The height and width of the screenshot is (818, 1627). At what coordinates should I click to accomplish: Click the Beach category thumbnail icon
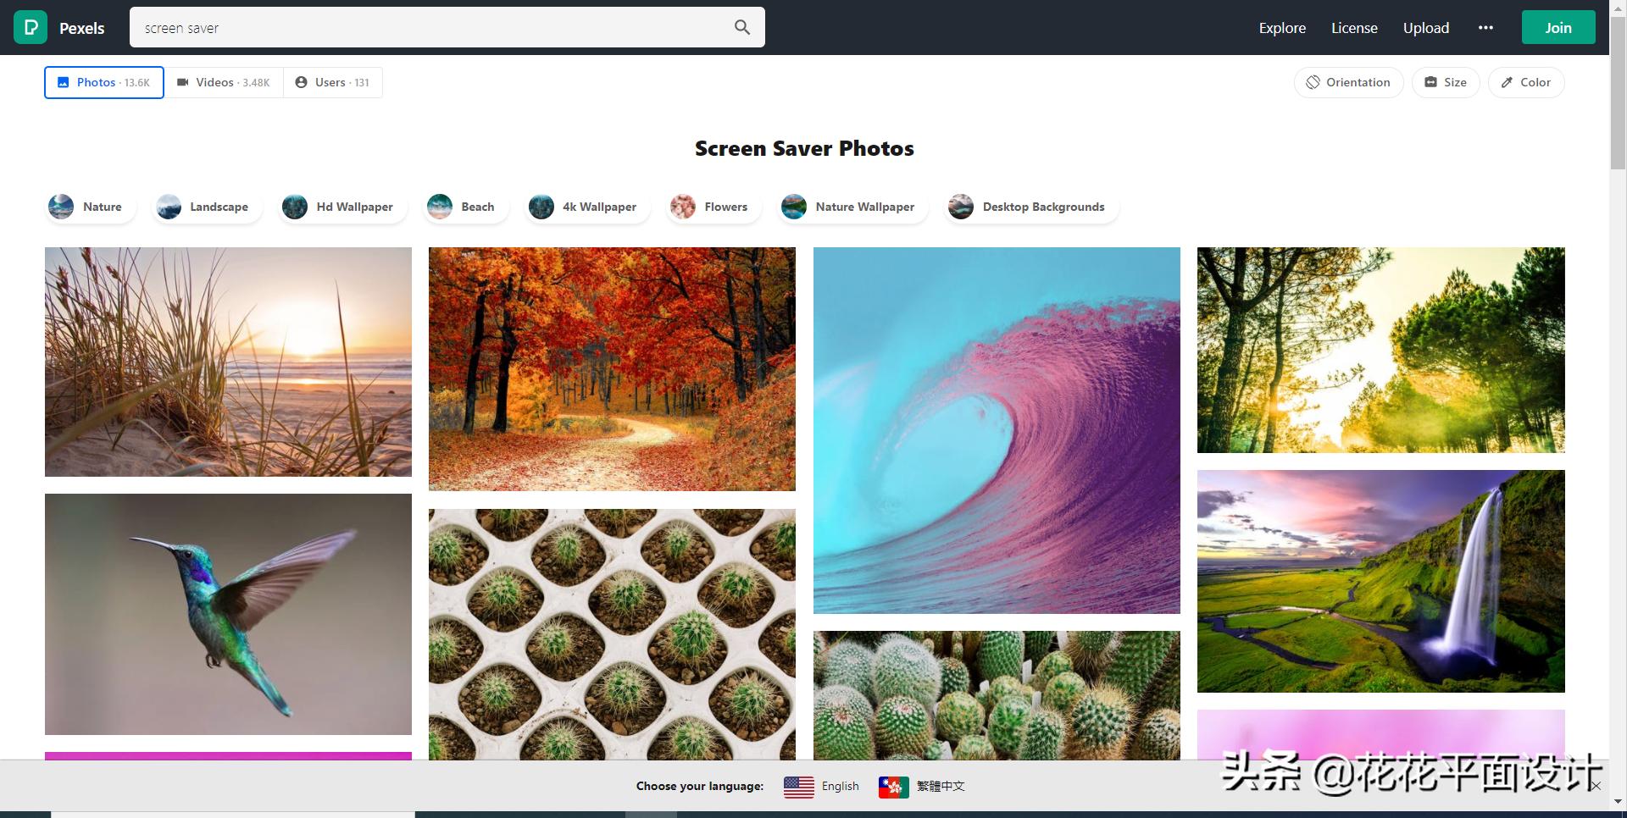pyautogui.click(x=440, y=207)
